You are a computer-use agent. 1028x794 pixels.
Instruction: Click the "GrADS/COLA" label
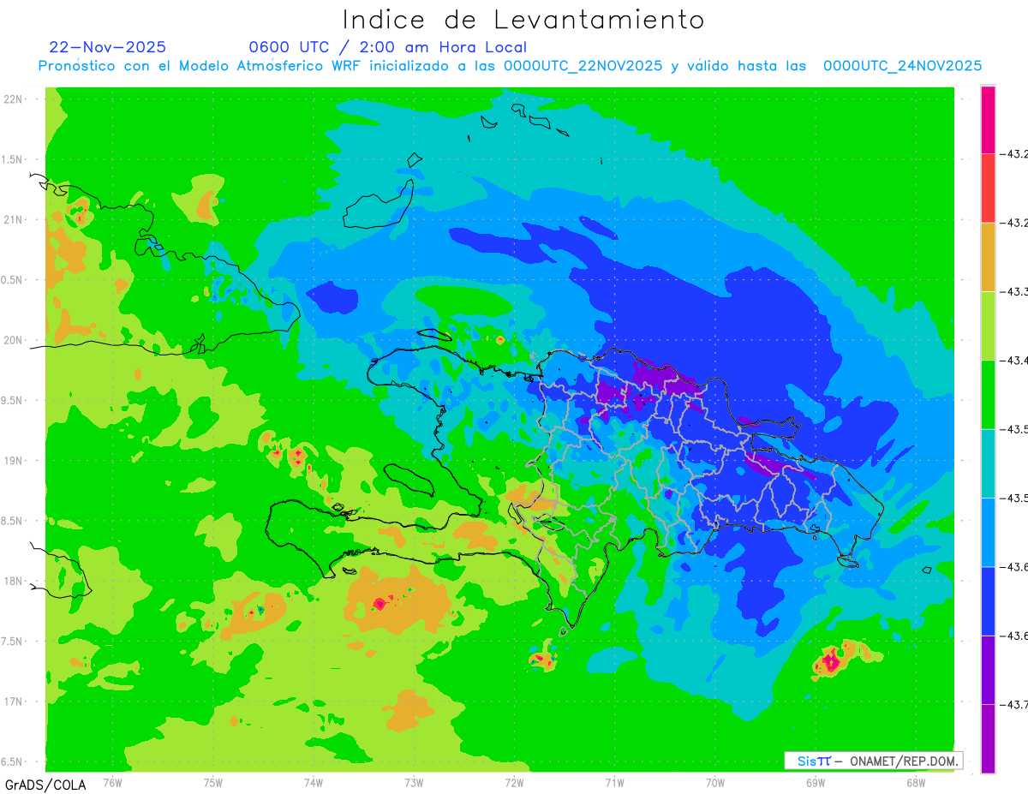[x=45, y=785]
